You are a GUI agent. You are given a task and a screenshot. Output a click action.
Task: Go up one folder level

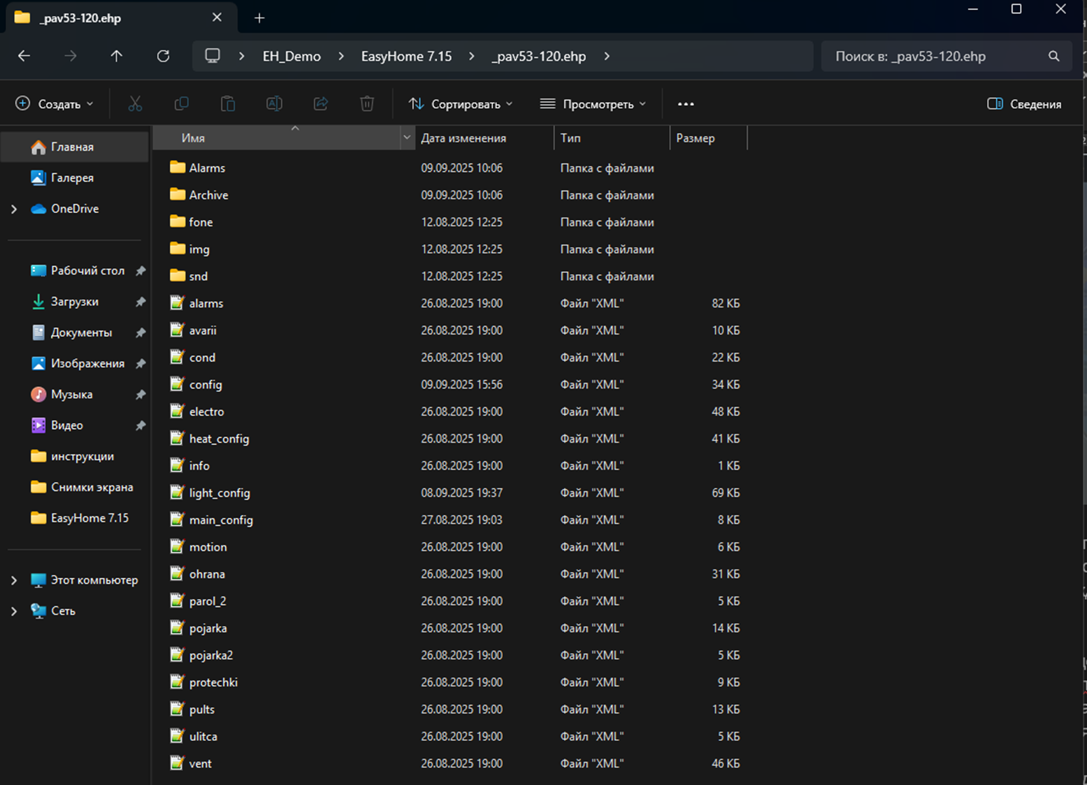point(117,56)
